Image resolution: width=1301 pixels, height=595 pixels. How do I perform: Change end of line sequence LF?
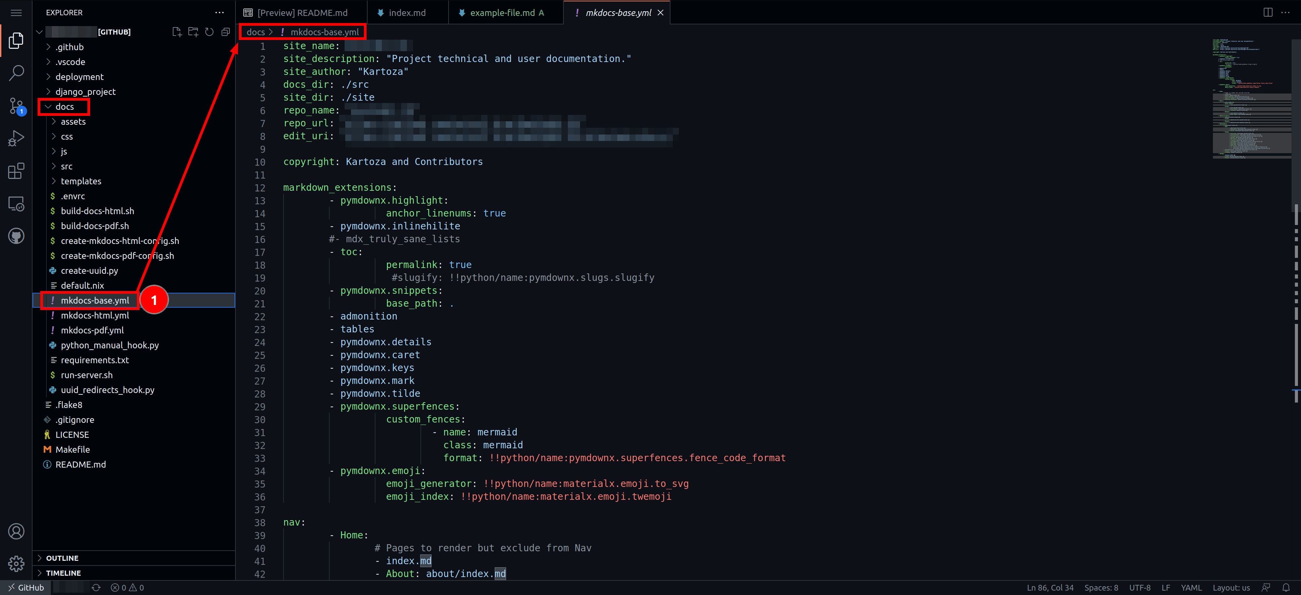click(1165, 588)
